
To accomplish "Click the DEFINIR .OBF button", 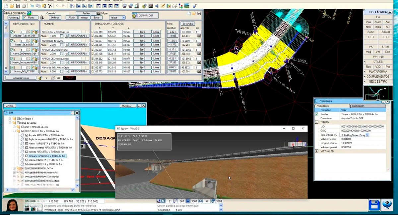I will (145, 16).
